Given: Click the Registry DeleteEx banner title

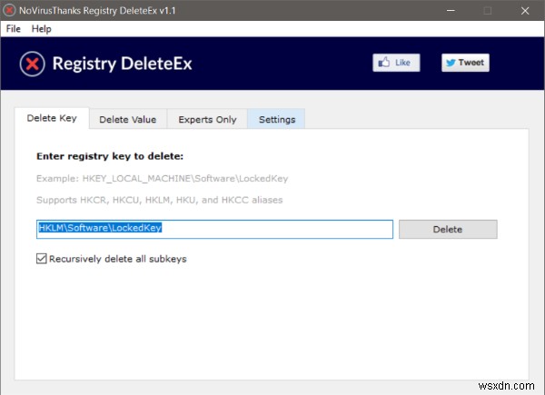Looking at the screenshot, I should [x=122, y=64].
